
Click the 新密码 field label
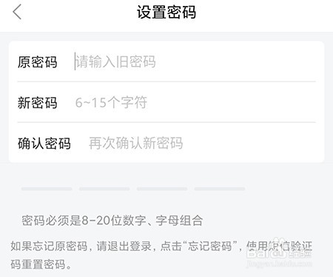point(37,102)
